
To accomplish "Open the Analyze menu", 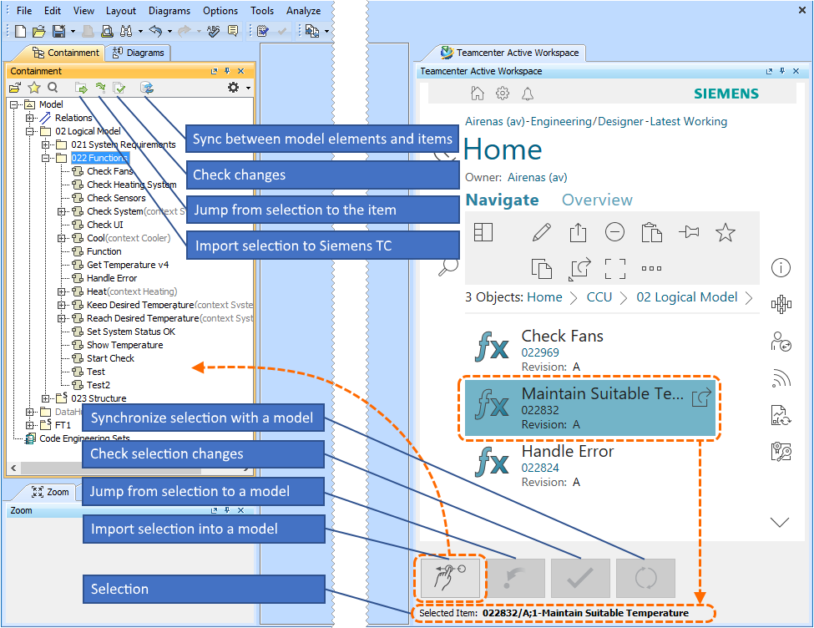I will [303, 11].
